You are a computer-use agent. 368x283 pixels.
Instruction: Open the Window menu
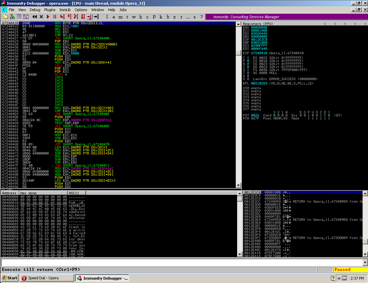97,10
